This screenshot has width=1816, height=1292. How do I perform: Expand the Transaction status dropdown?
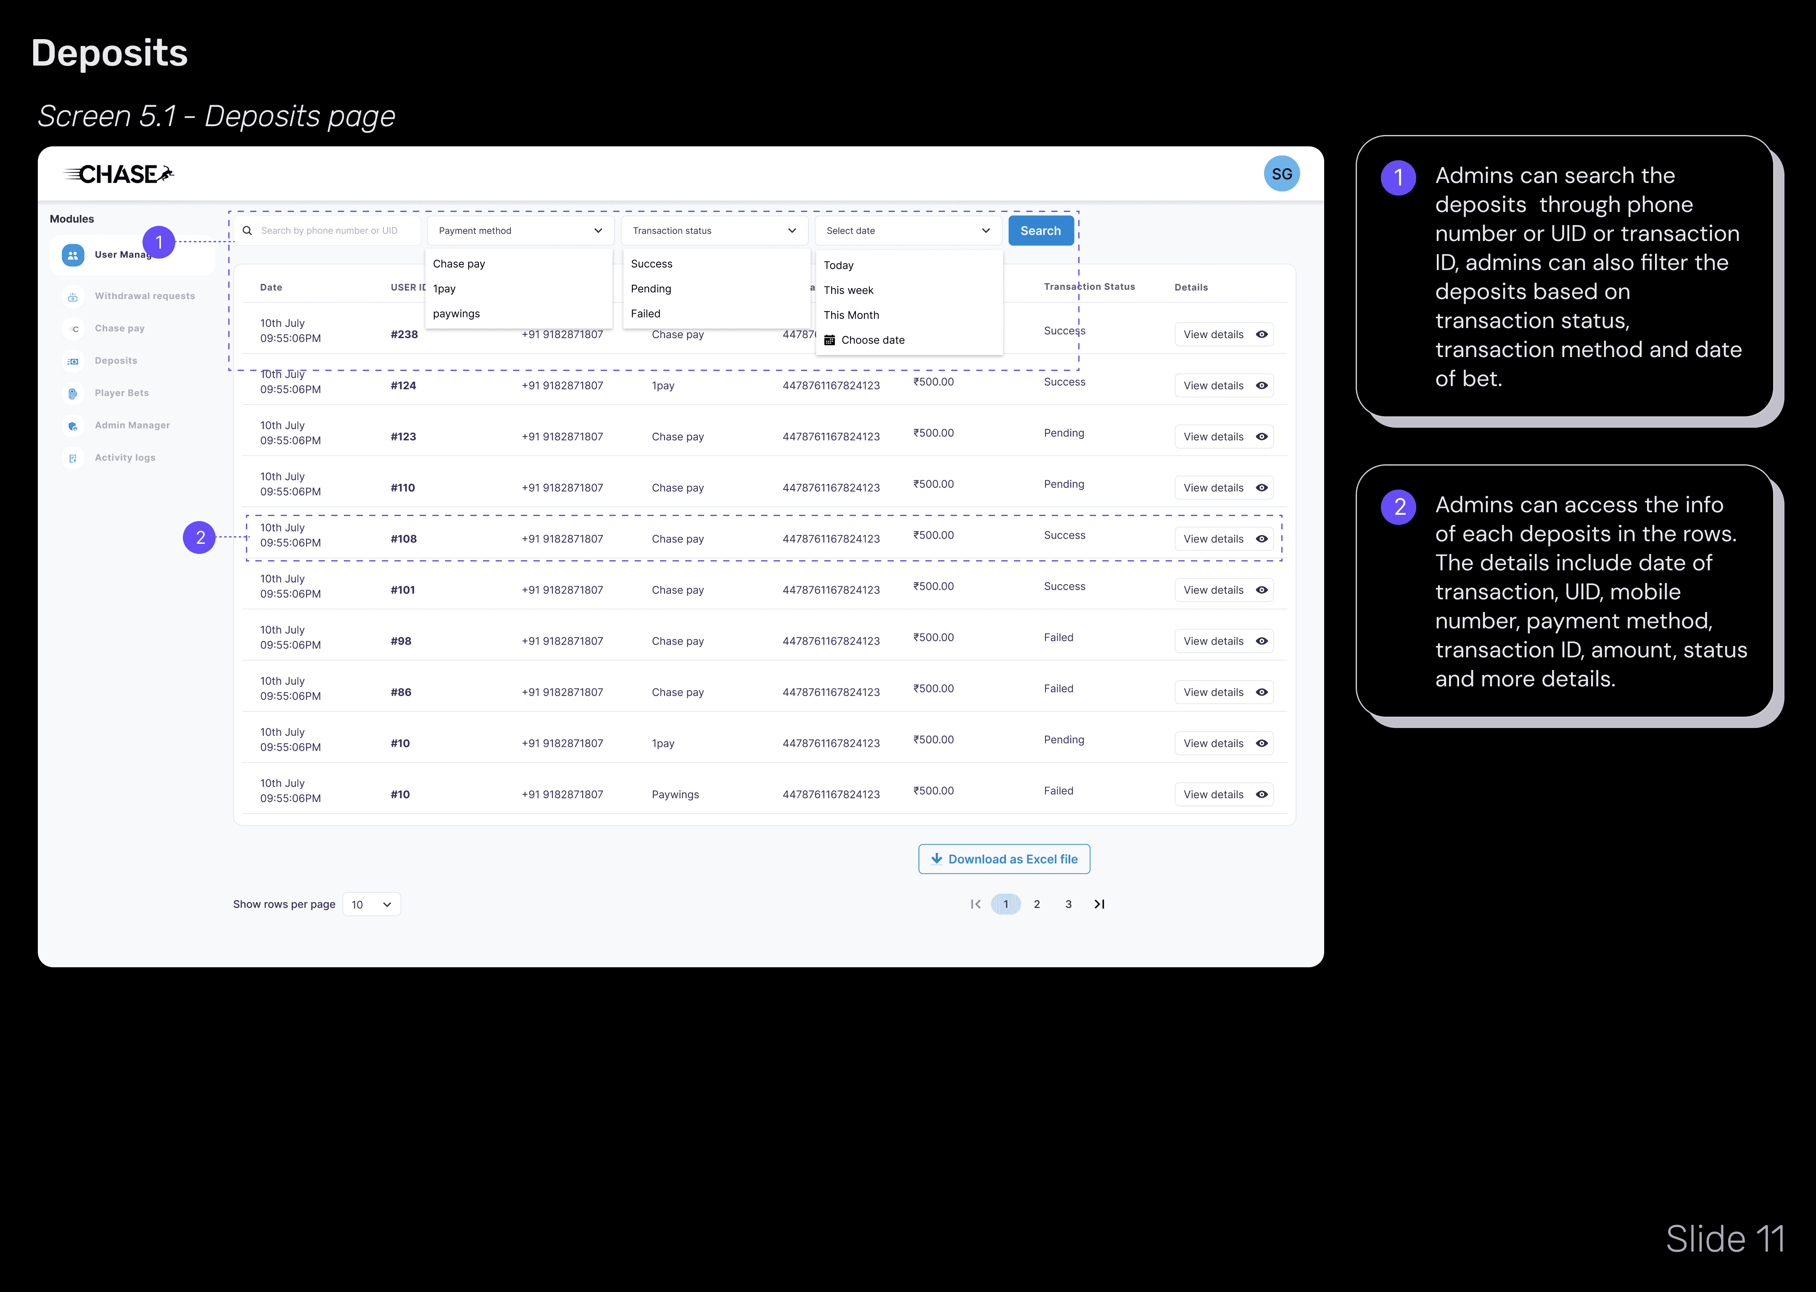(713, 231)
